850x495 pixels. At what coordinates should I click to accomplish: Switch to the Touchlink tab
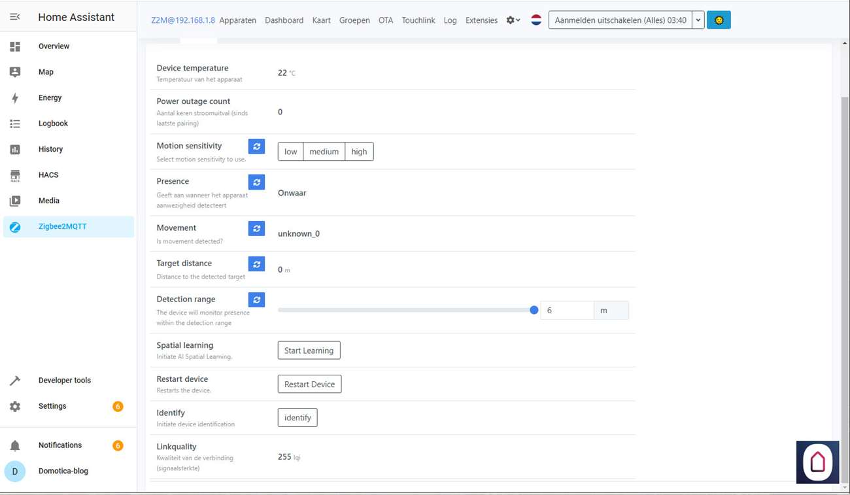pyautogui.click(x=418, y=20)
